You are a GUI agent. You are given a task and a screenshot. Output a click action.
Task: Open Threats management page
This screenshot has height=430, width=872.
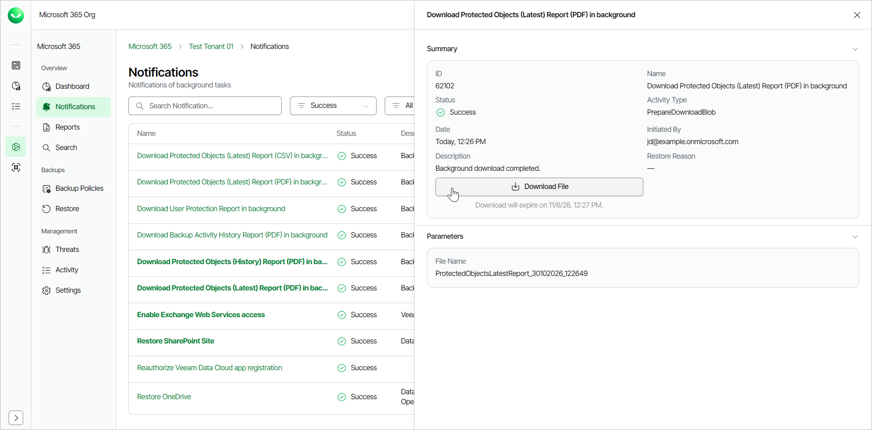(x=73, y=250)
